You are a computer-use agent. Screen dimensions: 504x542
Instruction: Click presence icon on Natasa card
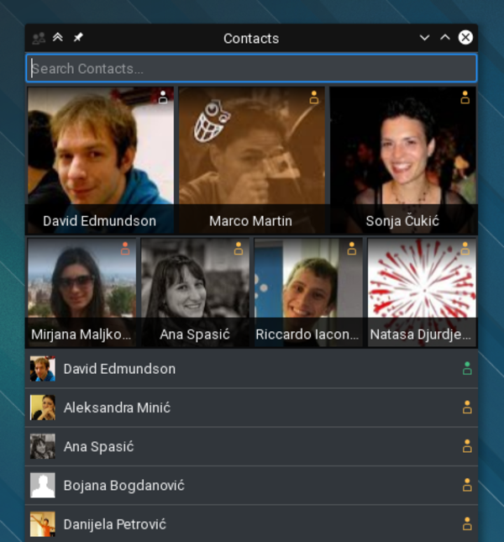465,249
